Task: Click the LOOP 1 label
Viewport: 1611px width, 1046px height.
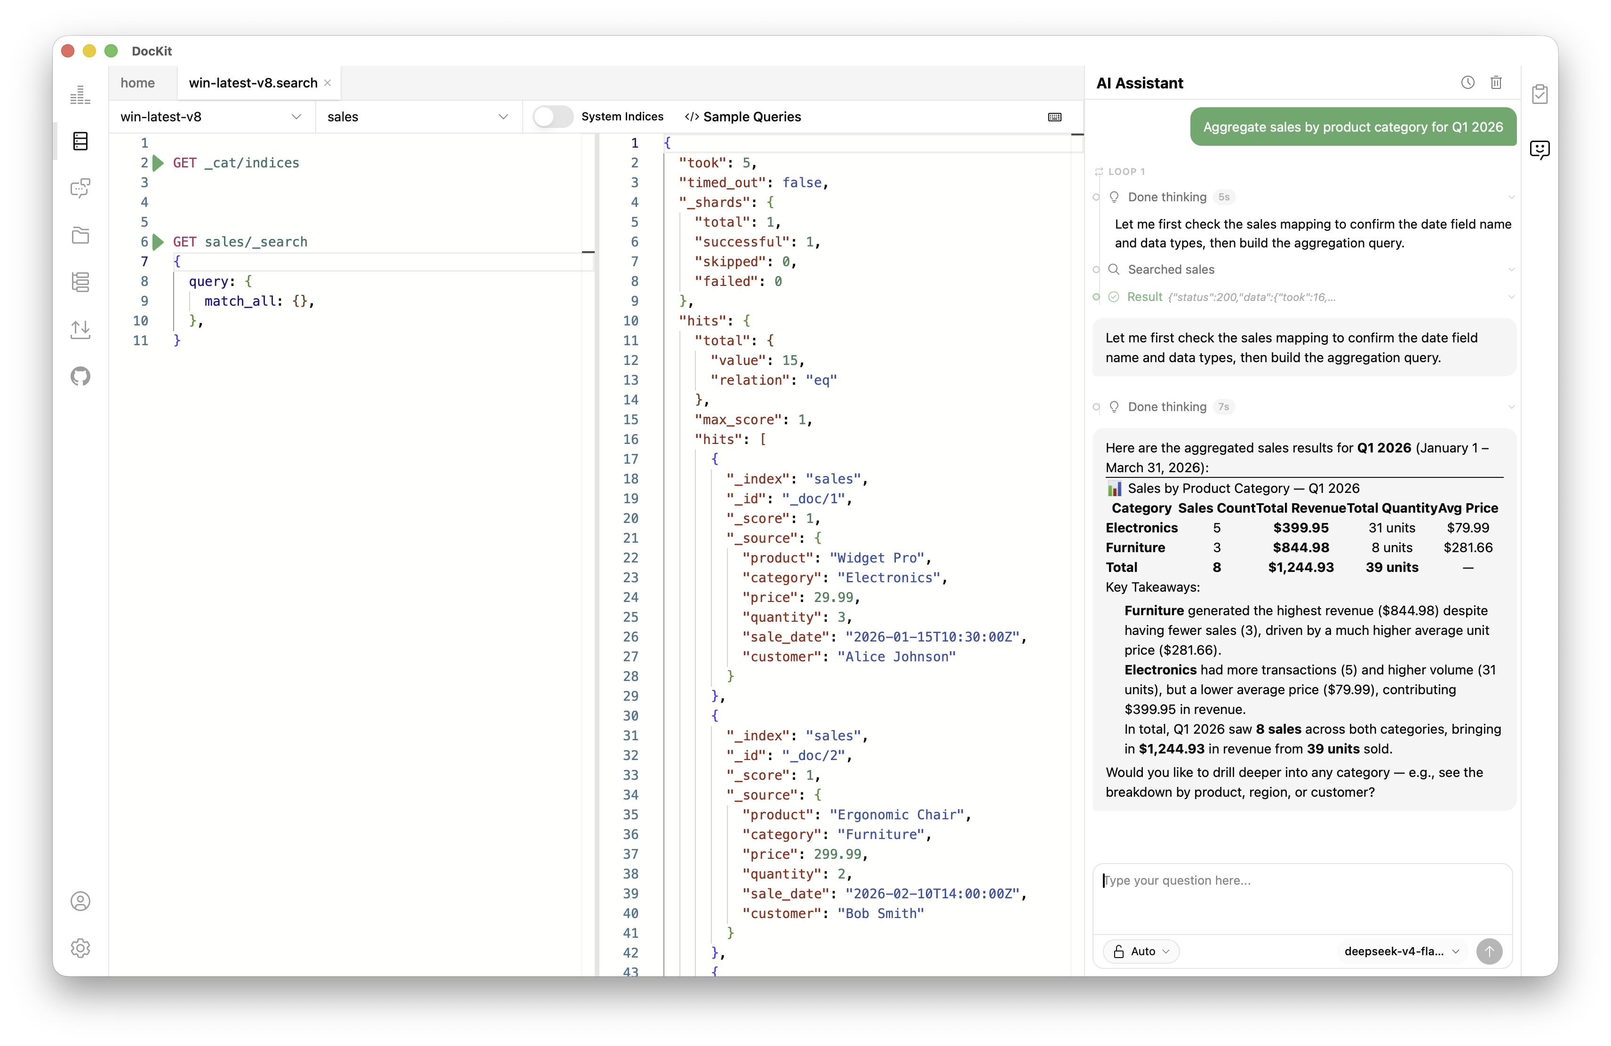Action: pyautogui.click(x=1126, y=172)
